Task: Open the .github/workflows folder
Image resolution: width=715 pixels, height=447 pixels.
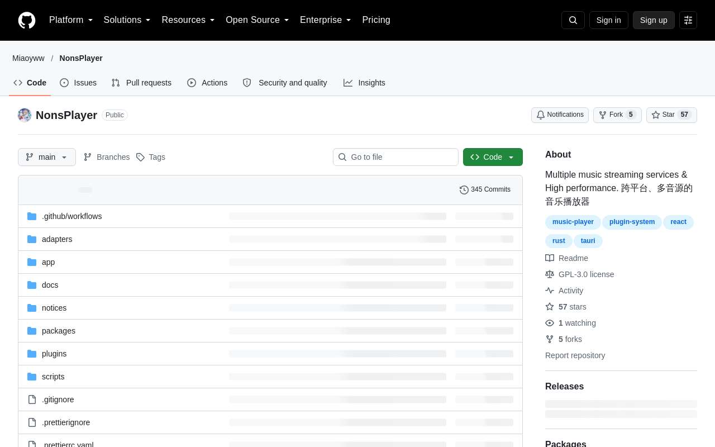Action: [x=71, y=216]
